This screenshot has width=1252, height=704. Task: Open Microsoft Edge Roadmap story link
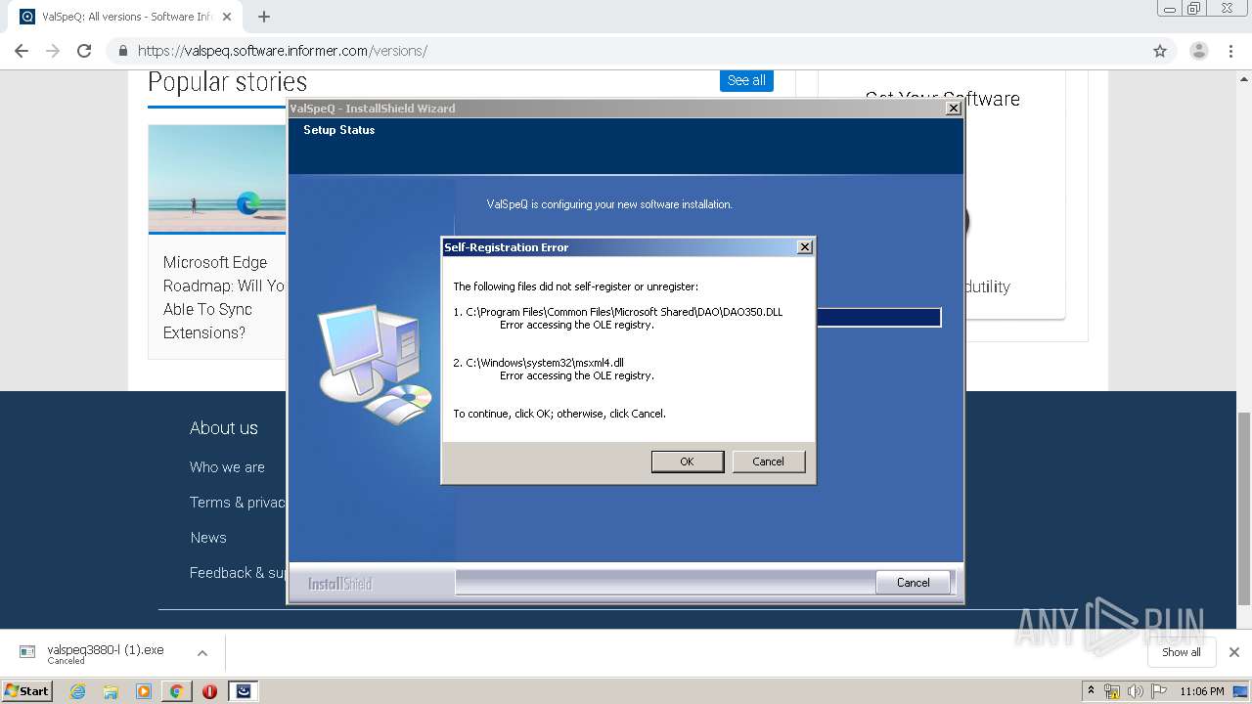pos(224,297)
